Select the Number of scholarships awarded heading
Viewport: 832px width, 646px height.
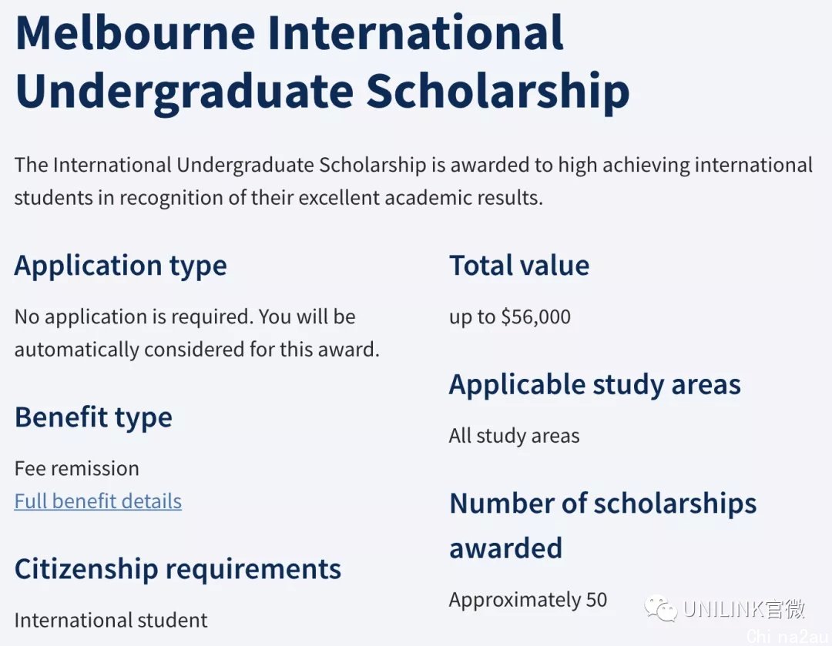[x=602, y=525]
